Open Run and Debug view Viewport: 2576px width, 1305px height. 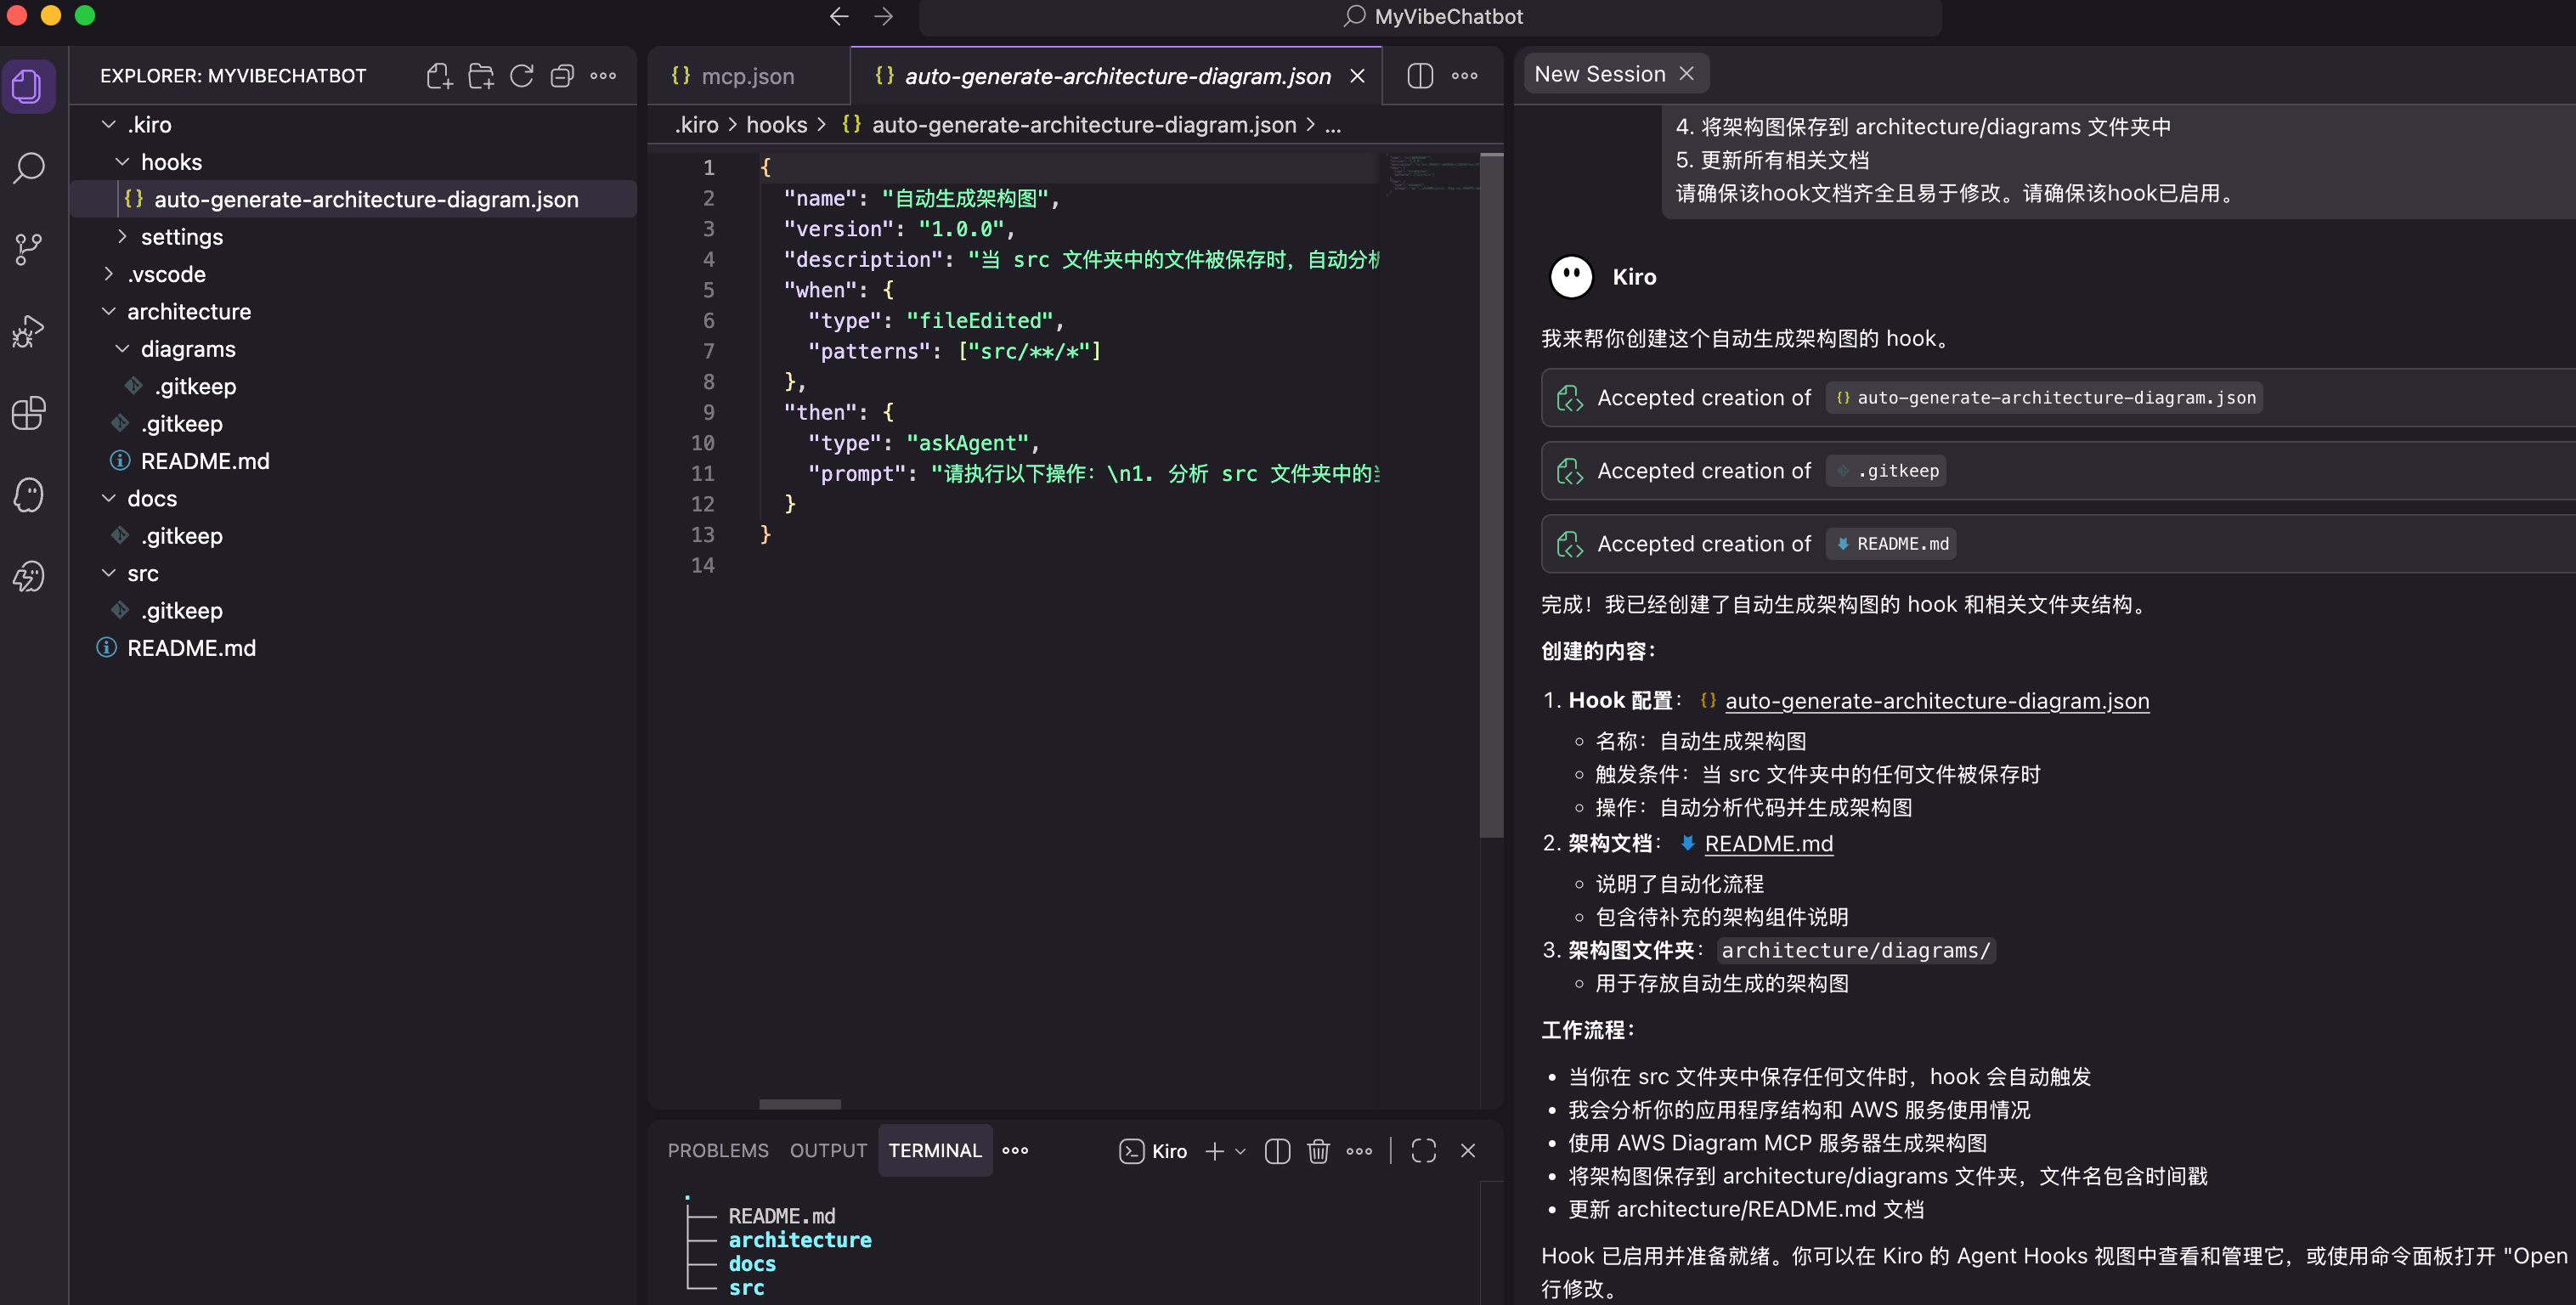tap(29, 331)
